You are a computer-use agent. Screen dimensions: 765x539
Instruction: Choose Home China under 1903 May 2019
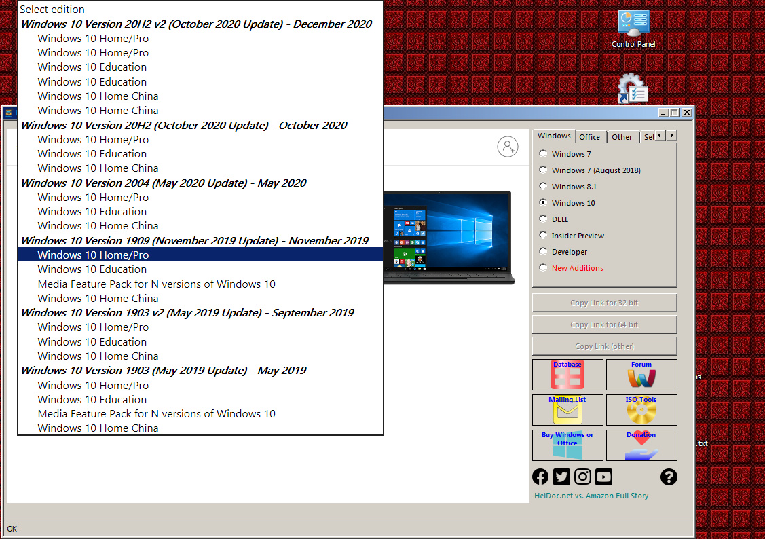(200, 428)
